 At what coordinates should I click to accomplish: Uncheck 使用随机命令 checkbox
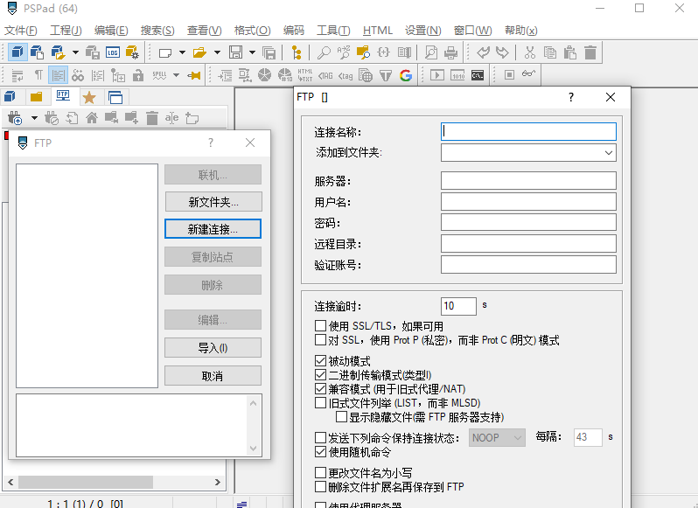(320, 452)
